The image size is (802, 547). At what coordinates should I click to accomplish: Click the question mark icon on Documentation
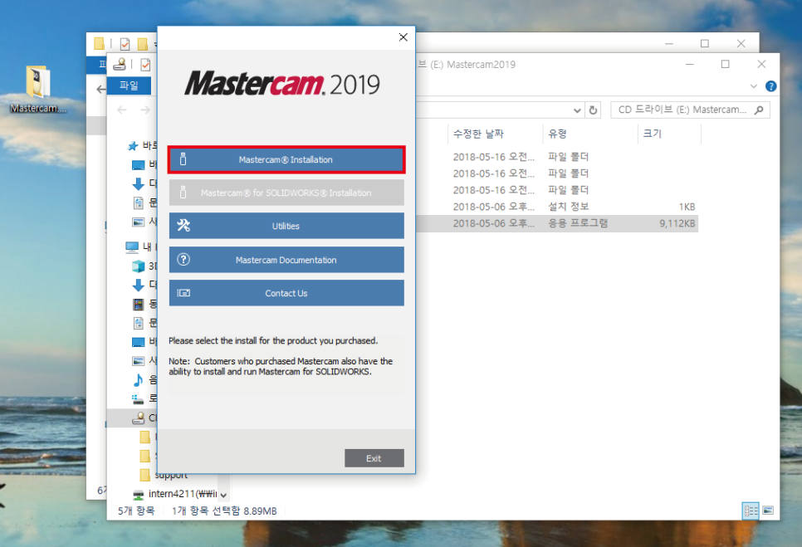pyautogui.click(x=183, y=259)
